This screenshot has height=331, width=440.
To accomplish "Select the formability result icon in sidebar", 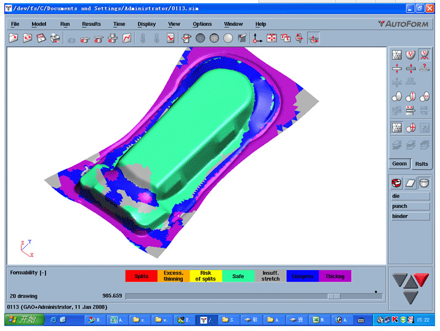I will pos(424,55).
